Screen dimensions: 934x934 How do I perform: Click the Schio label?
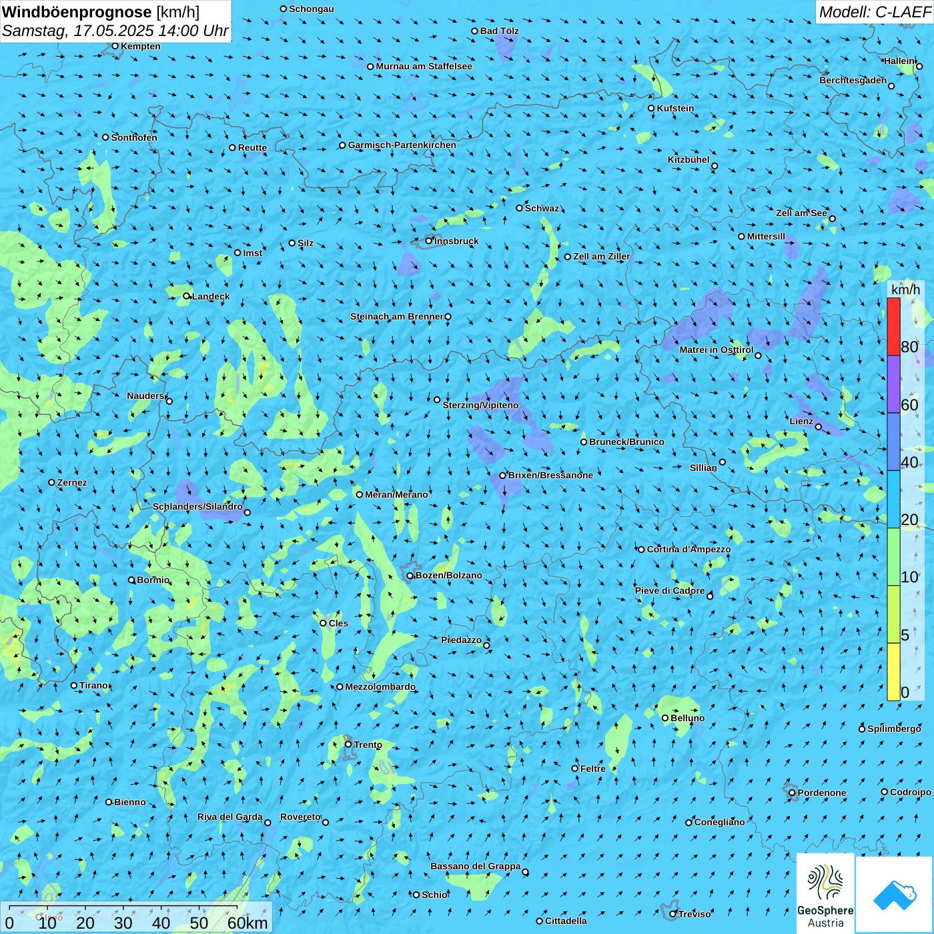click(x=435, y=895)
